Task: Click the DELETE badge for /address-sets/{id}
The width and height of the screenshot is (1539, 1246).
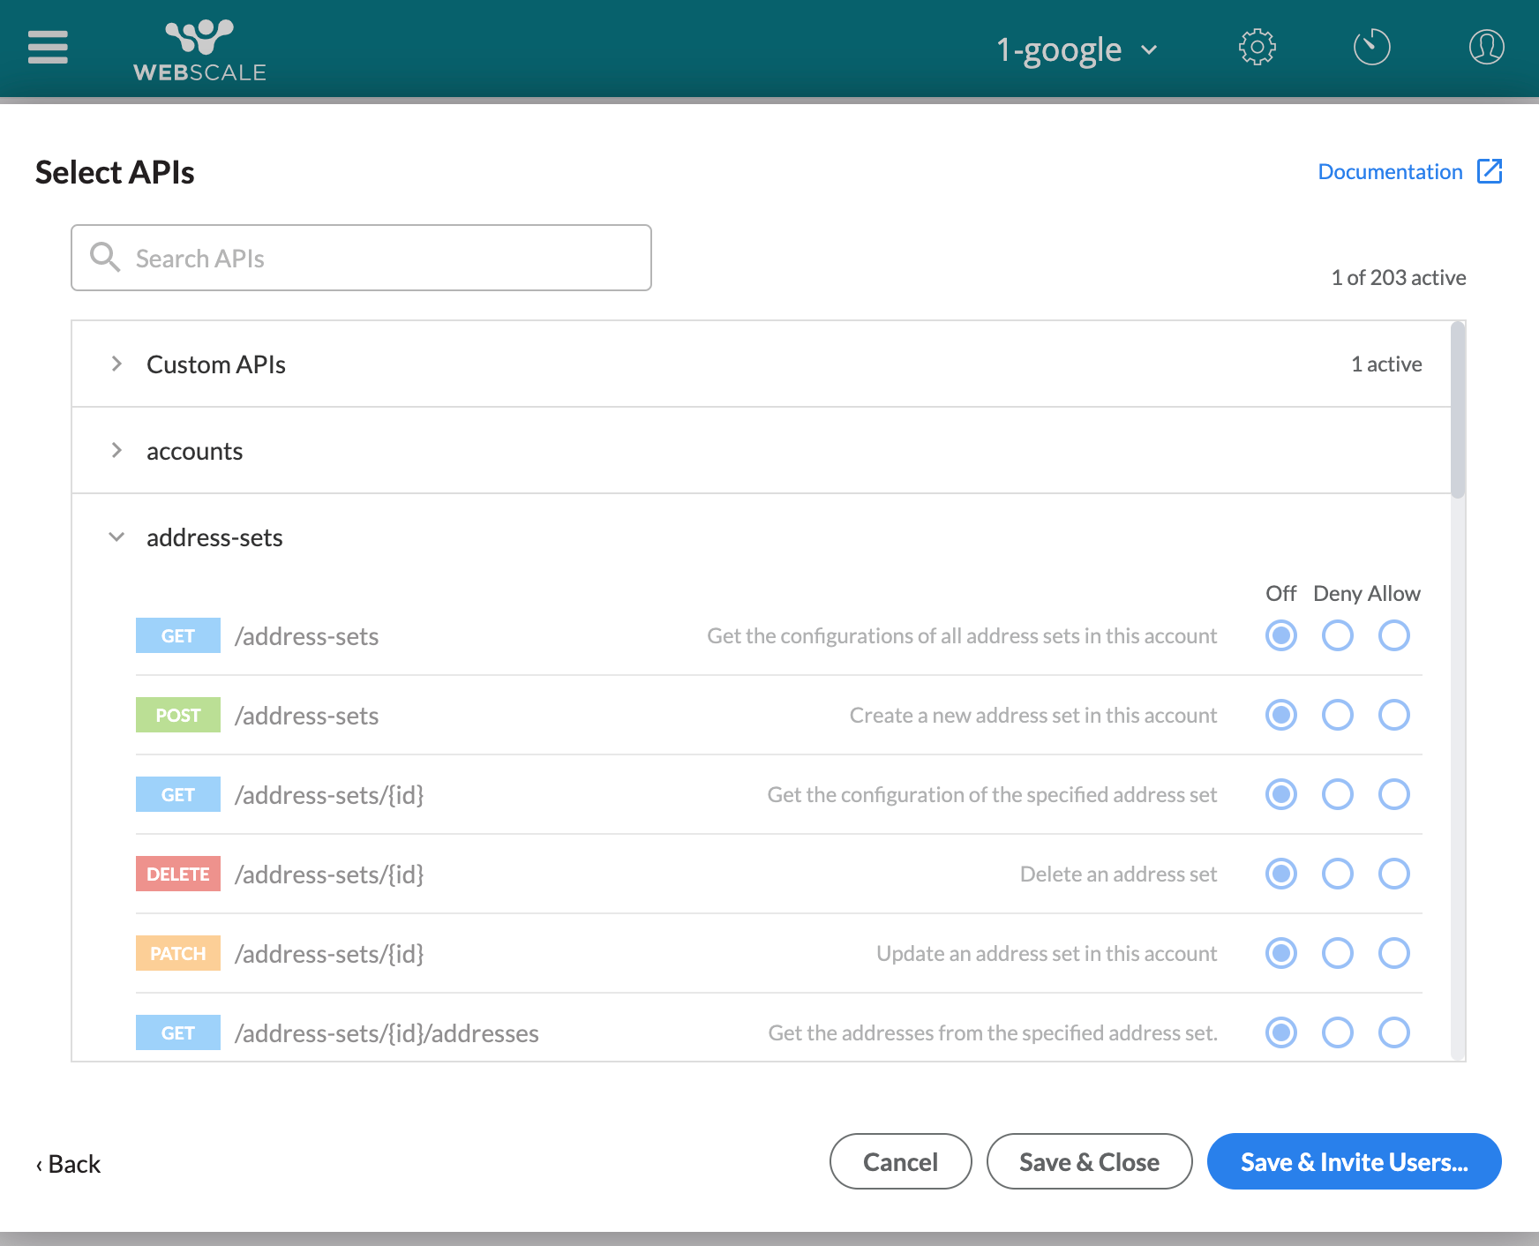Action: click(x=177, y=874)
